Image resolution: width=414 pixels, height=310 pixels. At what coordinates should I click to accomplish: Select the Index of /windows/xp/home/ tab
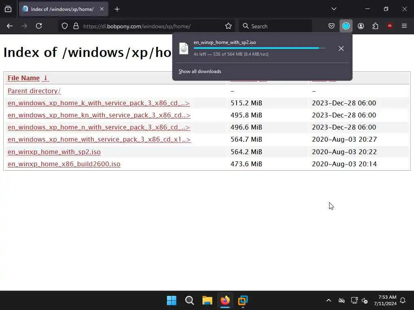pos(63,9)
